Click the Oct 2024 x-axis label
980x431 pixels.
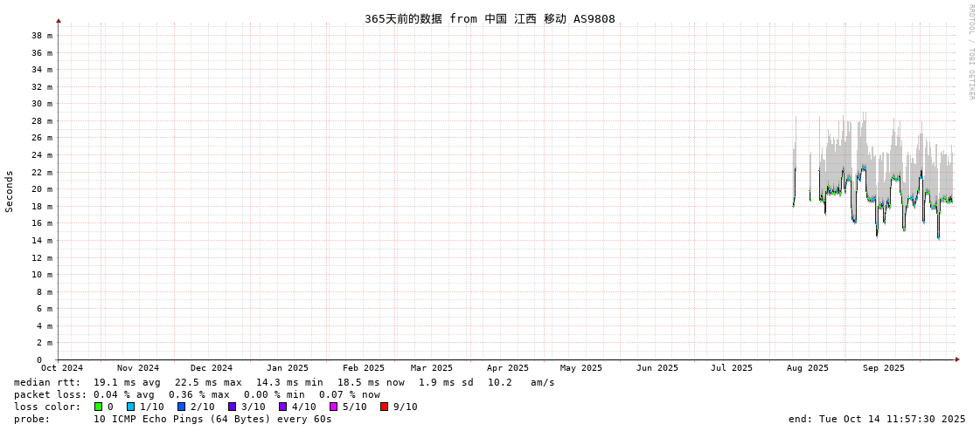coord(62,368)
